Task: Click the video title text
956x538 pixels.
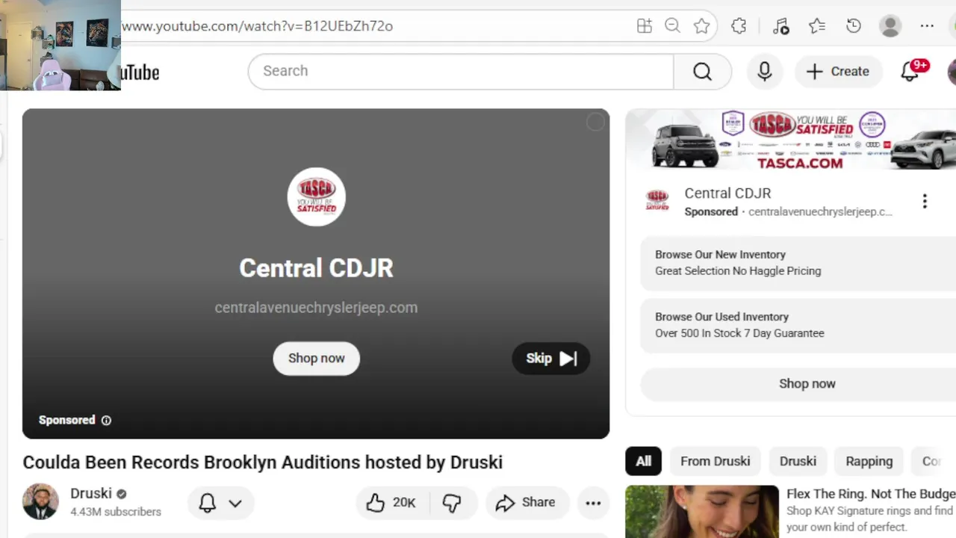Action: click(x=263, y=463)
